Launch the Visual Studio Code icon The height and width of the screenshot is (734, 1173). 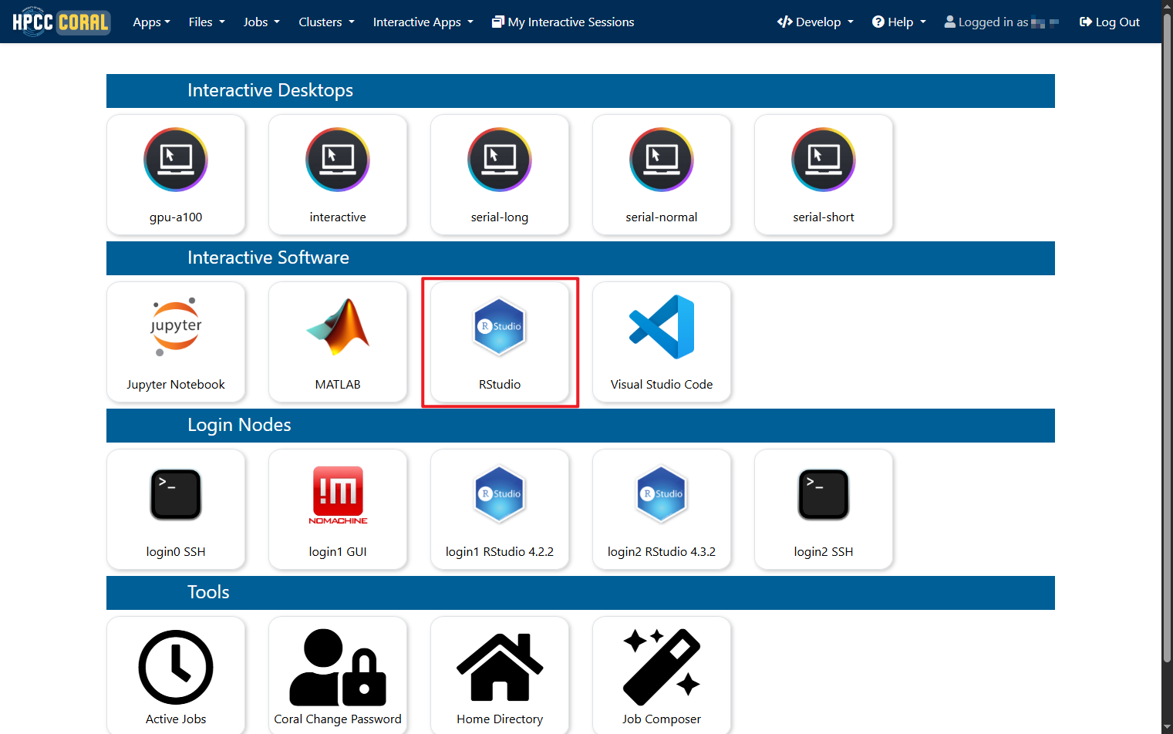pos(662,327)
